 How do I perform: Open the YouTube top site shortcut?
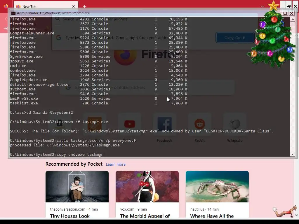click(129, 124)
